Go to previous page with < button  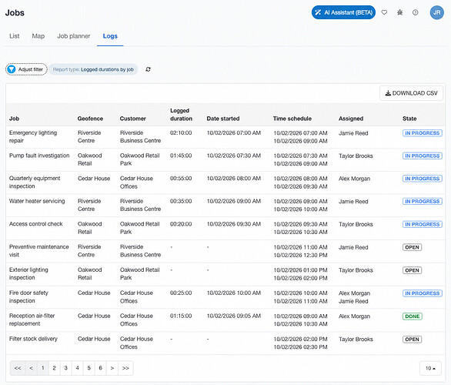31,368
